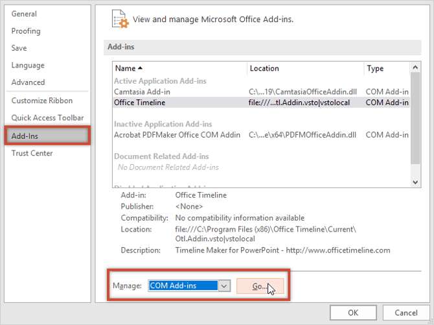This screenshot has width=434, height=325.
Task: Select the Quick Access Toolbar category
Action: [47, 117]
